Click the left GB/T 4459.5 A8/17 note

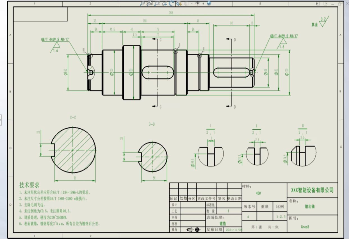pyautogui.click(x=55, y=40)
